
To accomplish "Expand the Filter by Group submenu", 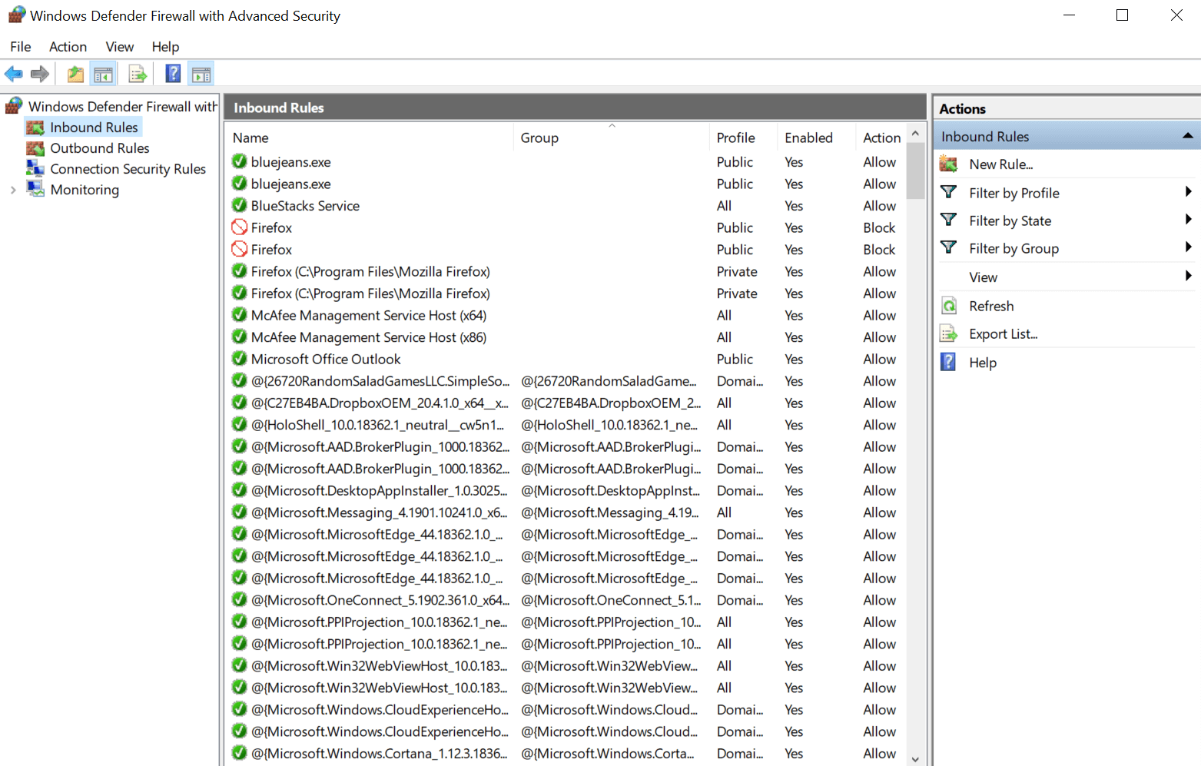I will coord(1189,247).
